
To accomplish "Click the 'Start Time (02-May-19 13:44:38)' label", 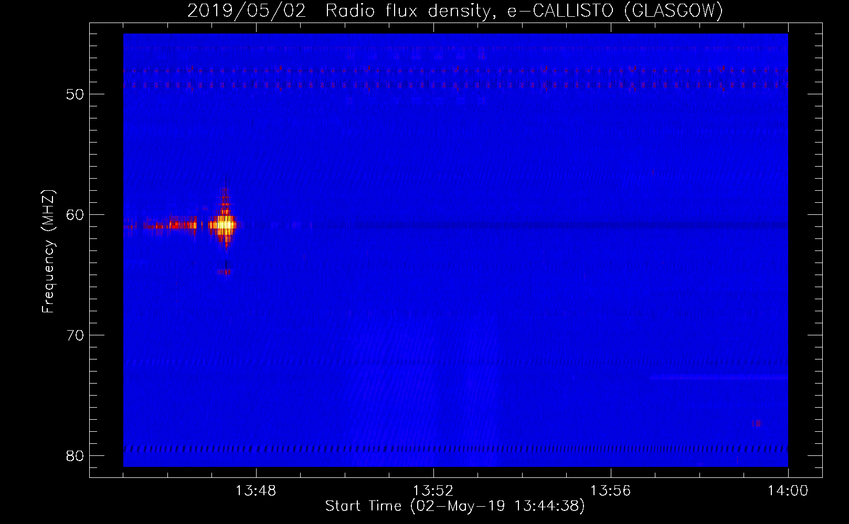I will [x=454, y=506].
